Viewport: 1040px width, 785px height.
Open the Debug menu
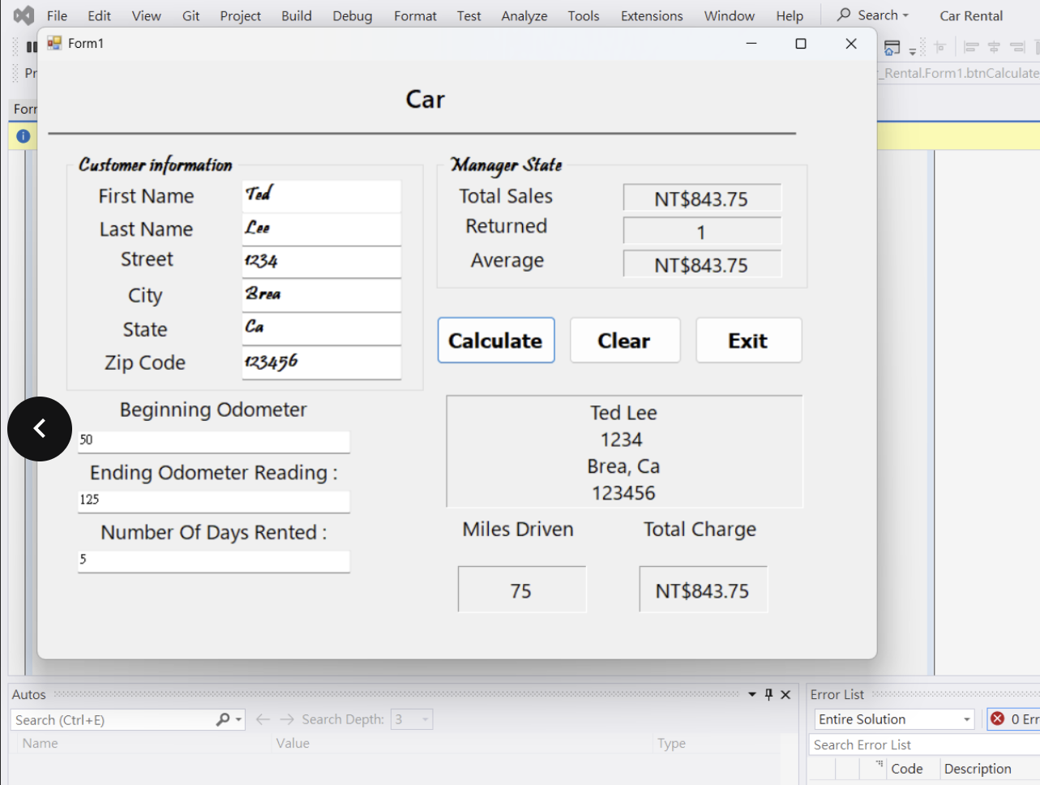[352, 15]
